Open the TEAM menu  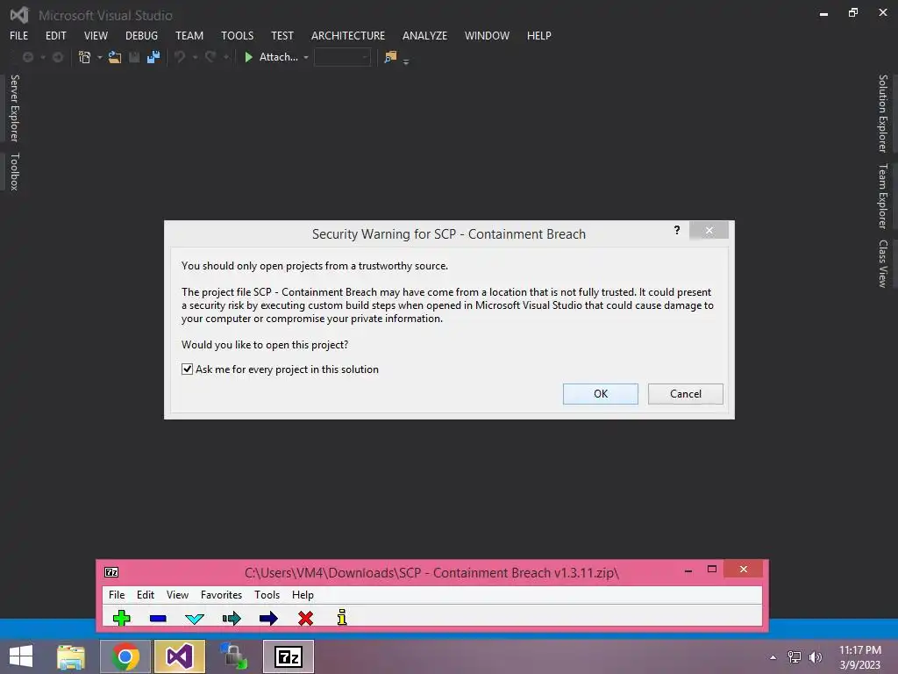click(x=189, y=35)
